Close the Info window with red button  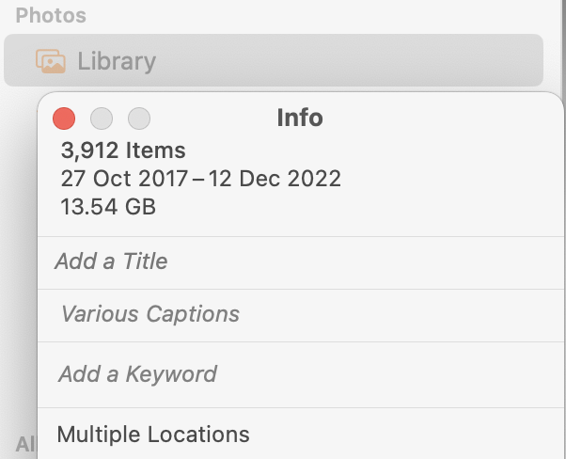pos(64,119)
